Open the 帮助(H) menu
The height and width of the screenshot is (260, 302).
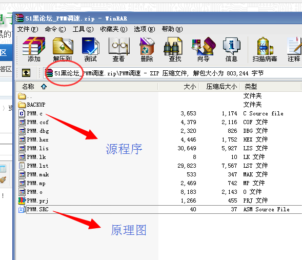172,29
